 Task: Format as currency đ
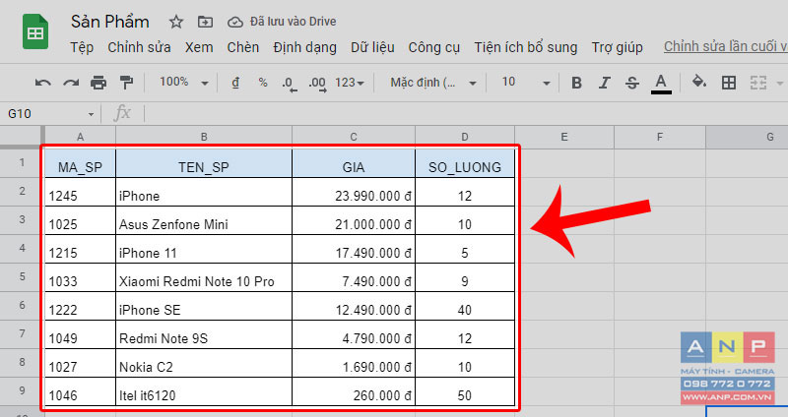tap(235, 83)
